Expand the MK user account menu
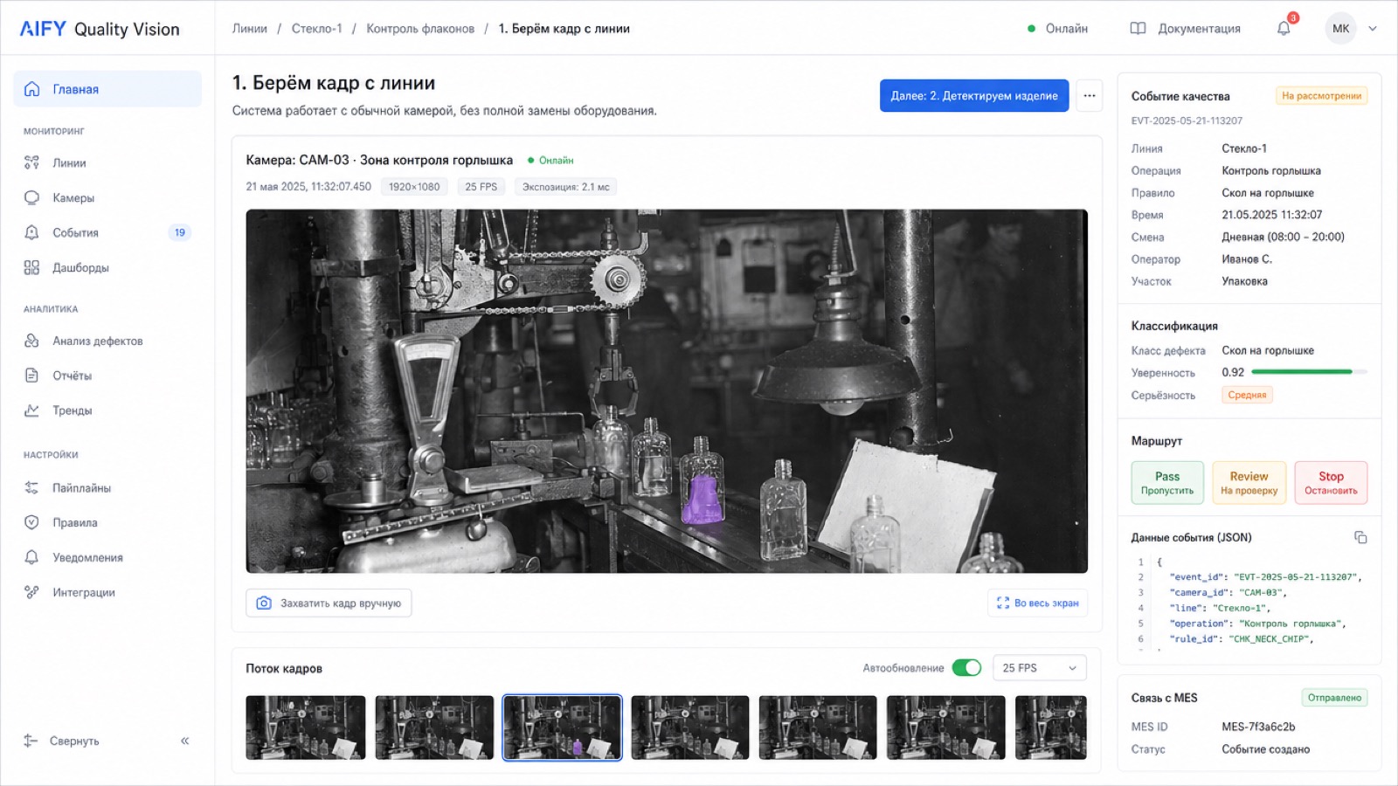Image resolution: width=1398 pixels, height=786 pixels. [x=1351, y=29]
